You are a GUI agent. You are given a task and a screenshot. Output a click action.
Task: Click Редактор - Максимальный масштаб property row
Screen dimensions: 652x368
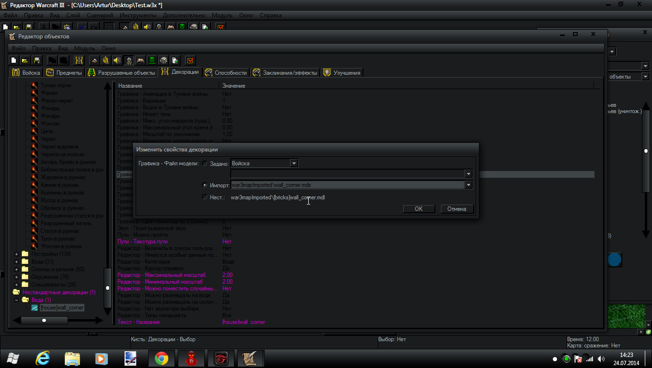[355, 275]
